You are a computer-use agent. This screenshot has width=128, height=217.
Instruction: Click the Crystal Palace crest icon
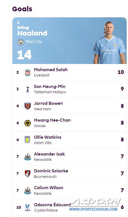point(27,207)
